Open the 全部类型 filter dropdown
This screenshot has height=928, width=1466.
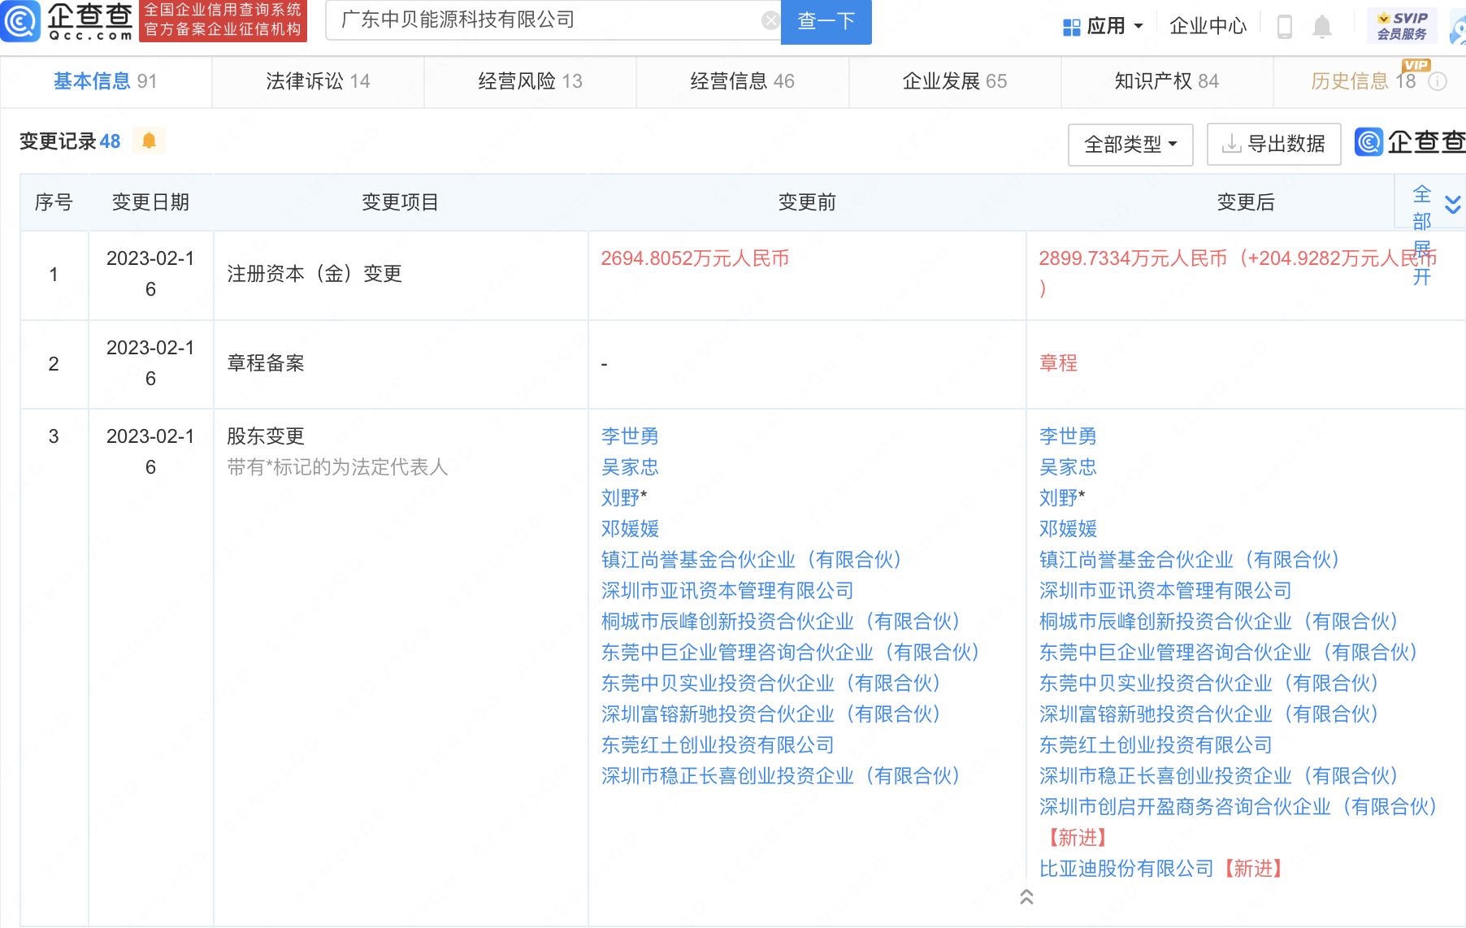[1130, 145]
